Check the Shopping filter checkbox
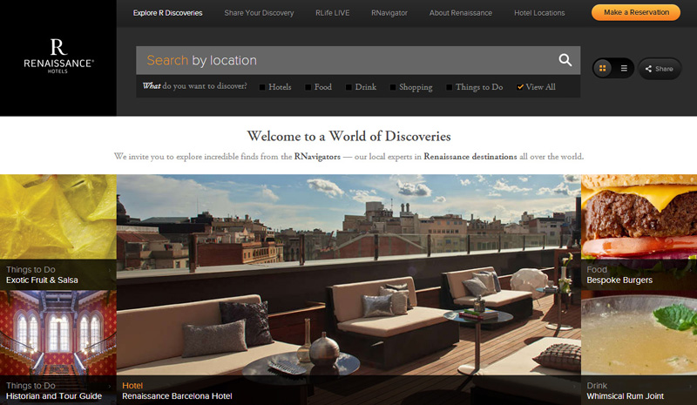Screen dimensions: 697x405 pos(393,87)
